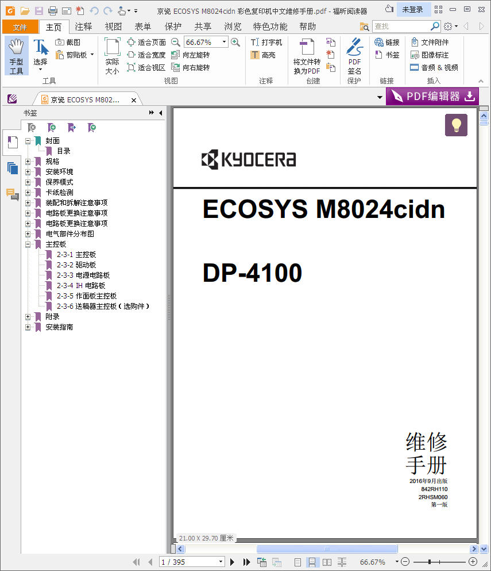This screenshot has height=571, width=491.
Task: Select the Highlight (高亮) tool
Action: 263,55
